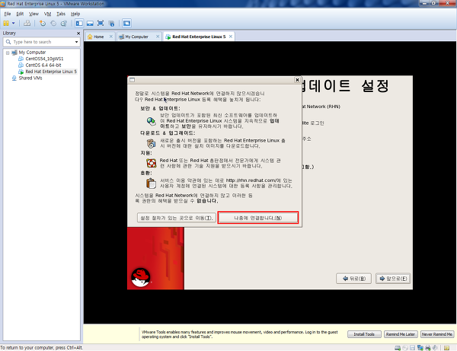Enter full screen mode icon

coord(101,24)
